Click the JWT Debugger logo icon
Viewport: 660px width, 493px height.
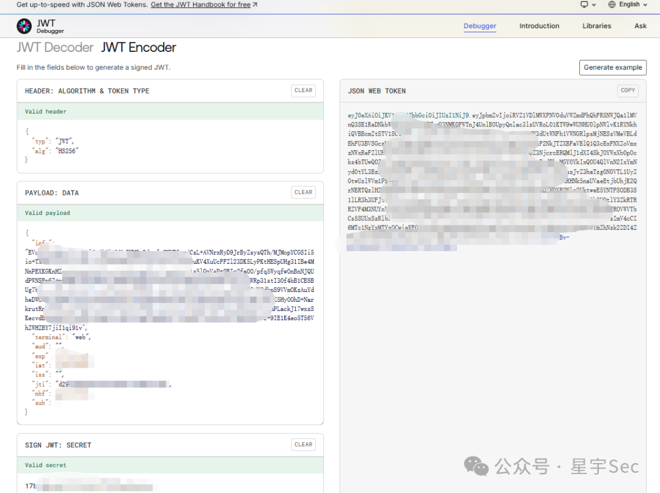tap(24, 26)
